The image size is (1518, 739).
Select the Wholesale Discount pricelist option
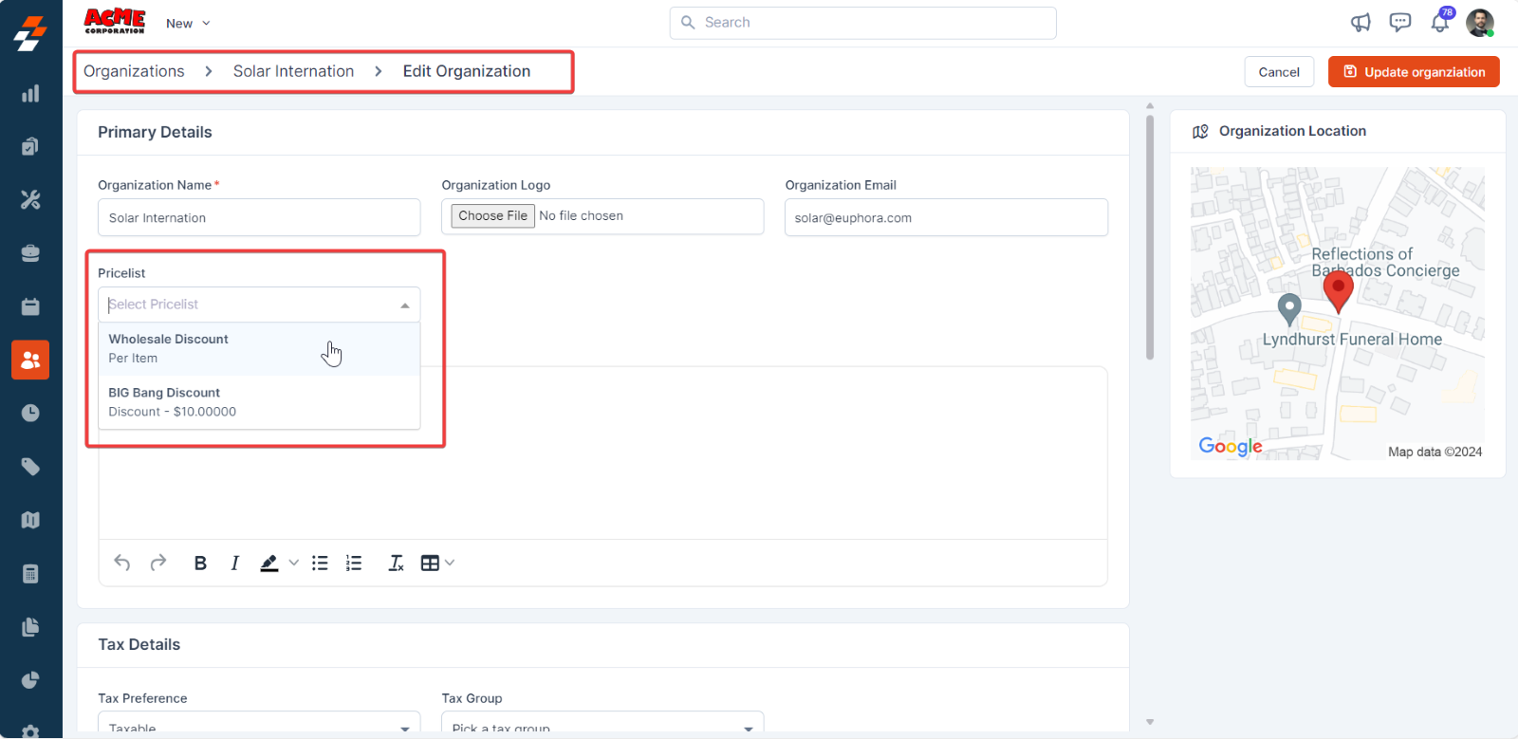(x=259, y=349)
